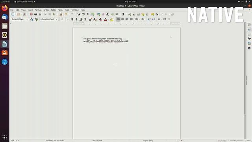Toggle Track Changes recording
This screenshot has height=142, width=252.
pos(157,14)
